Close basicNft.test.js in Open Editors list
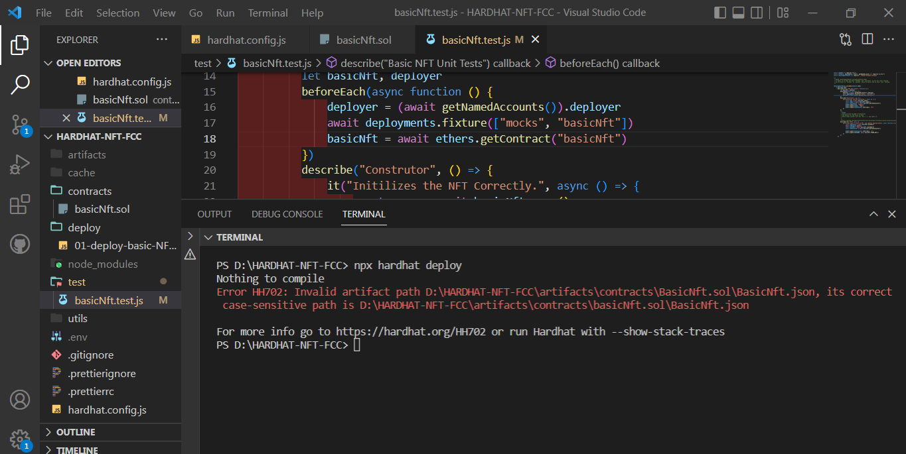This screenshot has width=906, height=454. tap(66, 118)
